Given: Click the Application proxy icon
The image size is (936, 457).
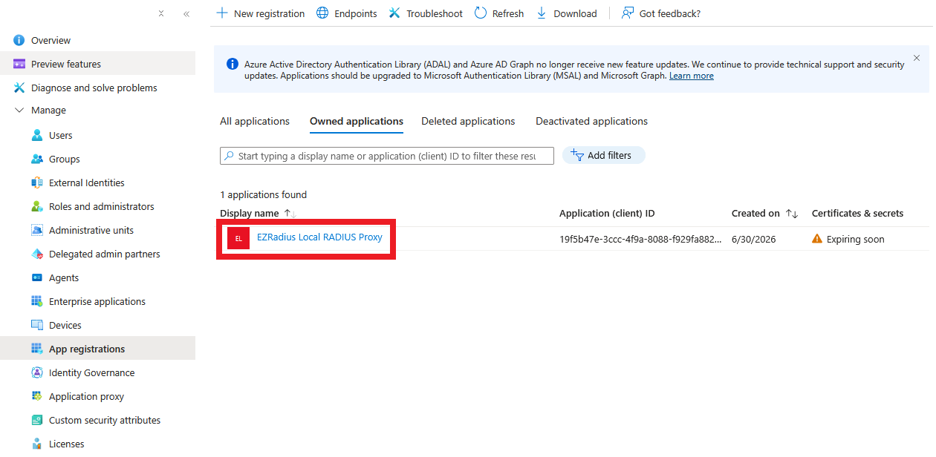Looking at the screenshot, I should (x=37, y=396).
